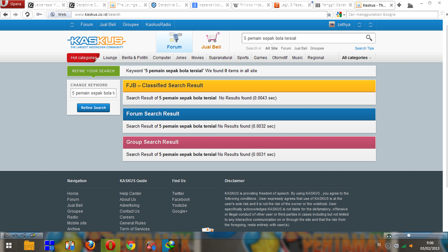Submit Kaskus search with magnifier icon
The image size is (448, 252).
coord(369,38)
